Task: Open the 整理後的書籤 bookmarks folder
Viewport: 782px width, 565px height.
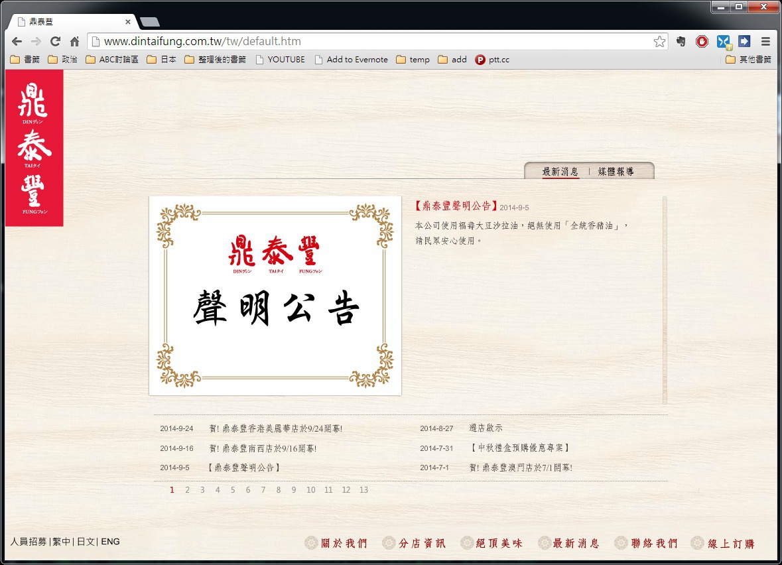Action: [x=216, y=59]
